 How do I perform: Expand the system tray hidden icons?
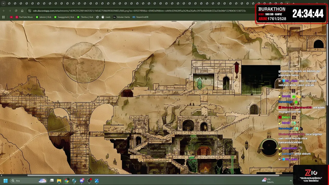(291, 181)
